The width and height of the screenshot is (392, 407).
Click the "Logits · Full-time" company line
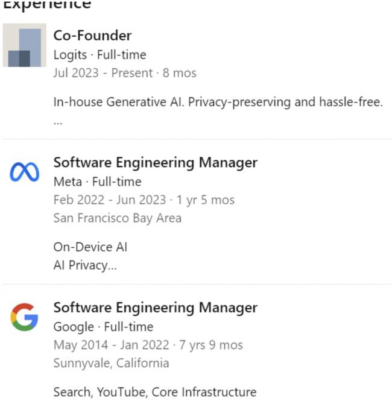click(x=100, y=55)
